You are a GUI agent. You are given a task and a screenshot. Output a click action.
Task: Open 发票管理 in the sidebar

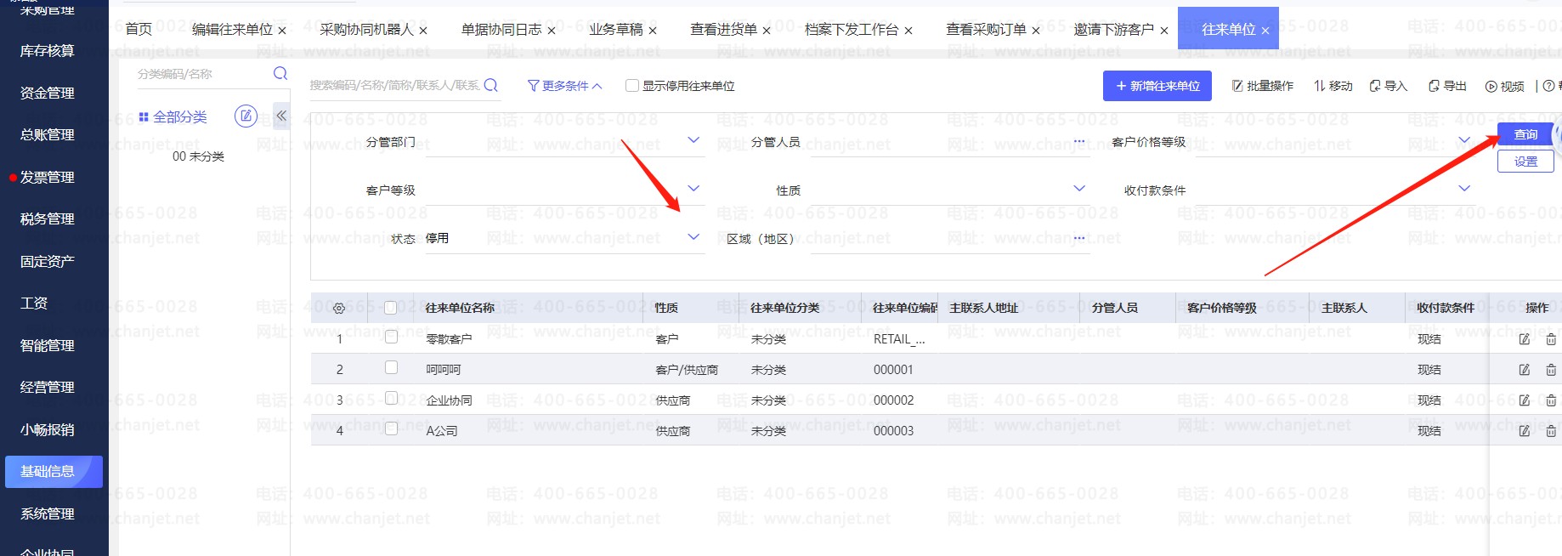point(48,177)
